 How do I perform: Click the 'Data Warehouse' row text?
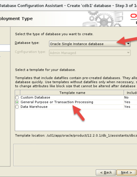[34, 107]
